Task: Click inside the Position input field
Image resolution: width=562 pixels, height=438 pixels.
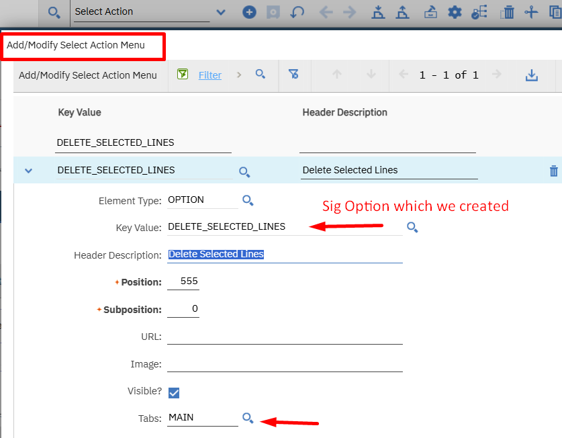Action: point(183,281)
